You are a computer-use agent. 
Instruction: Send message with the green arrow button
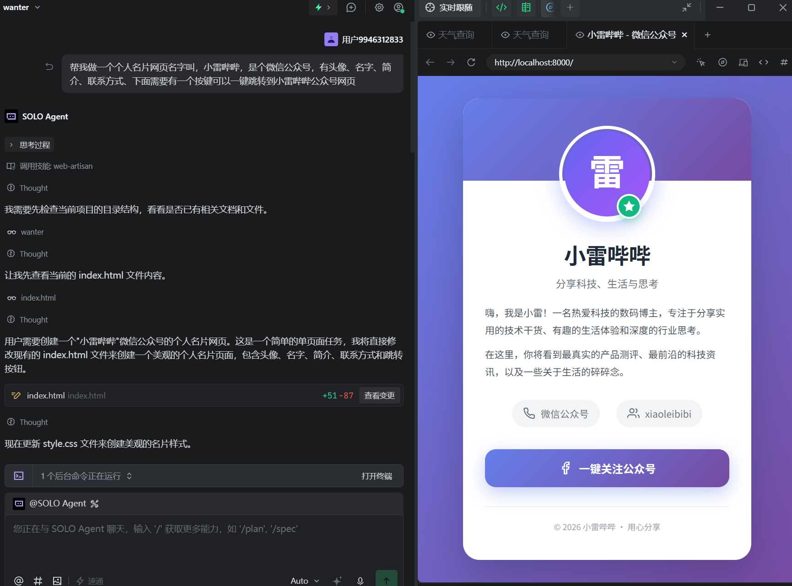[386, 579]
